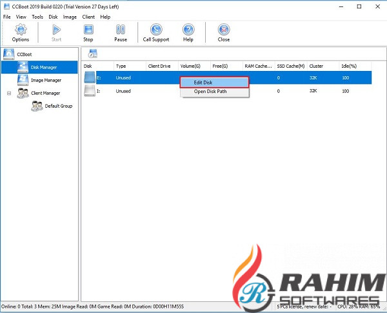Open the View menu
Screen dimensions: 387x313
(21, 17)
